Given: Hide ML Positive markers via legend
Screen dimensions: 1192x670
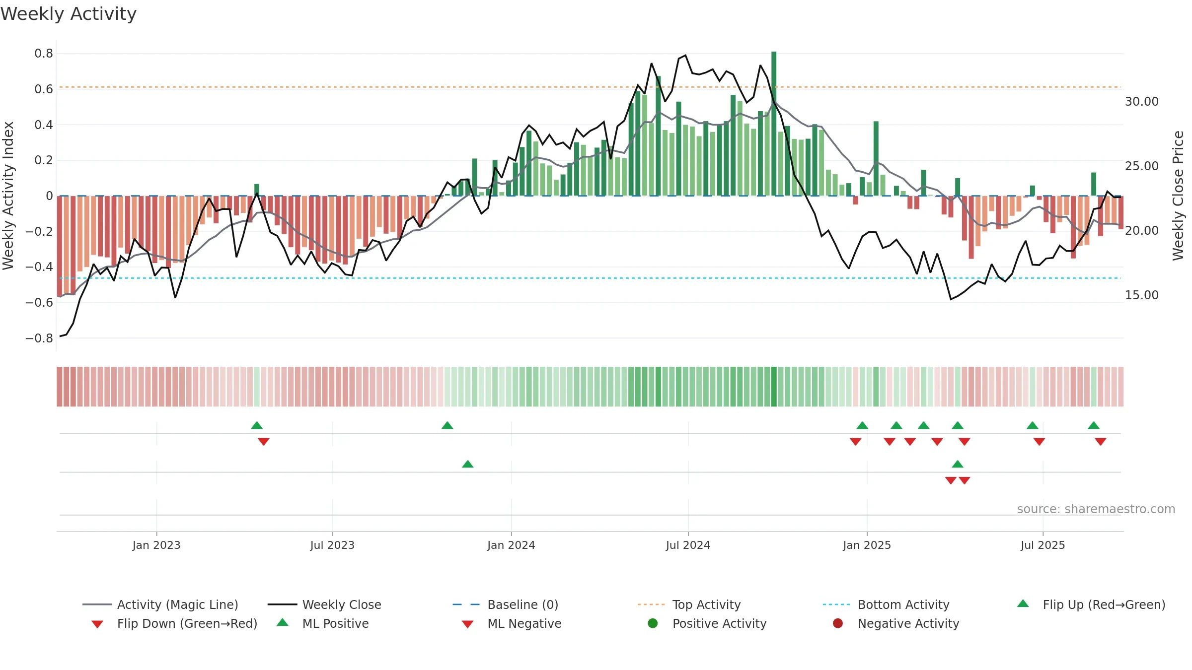Looking at the screenshot, I should [x=323, y=623].
